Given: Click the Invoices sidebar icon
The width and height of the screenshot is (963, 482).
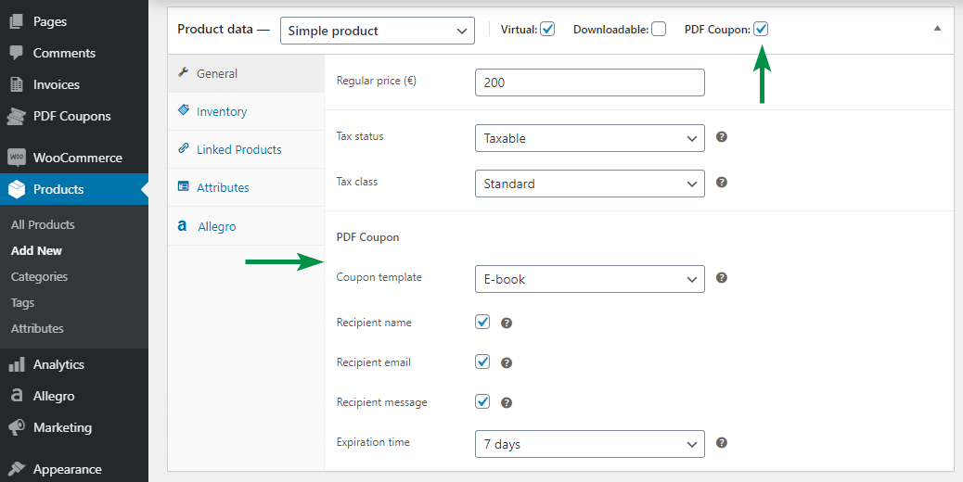Looking at the screenshot, I should click(x=17, y=84).
